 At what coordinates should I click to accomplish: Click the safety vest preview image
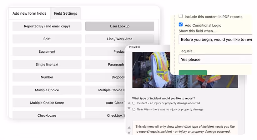coord(185,70)
